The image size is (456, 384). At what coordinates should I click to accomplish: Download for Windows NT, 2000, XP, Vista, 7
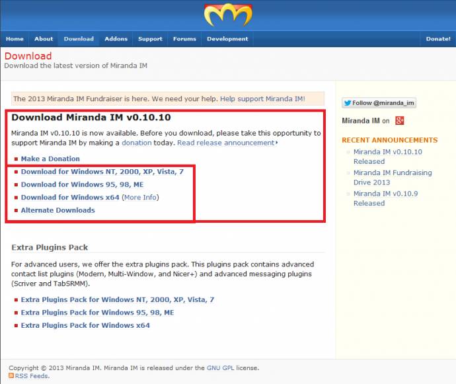(x=102, y=172)
